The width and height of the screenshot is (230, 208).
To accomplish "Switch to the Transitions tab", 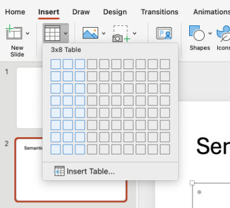I will 160,12.
